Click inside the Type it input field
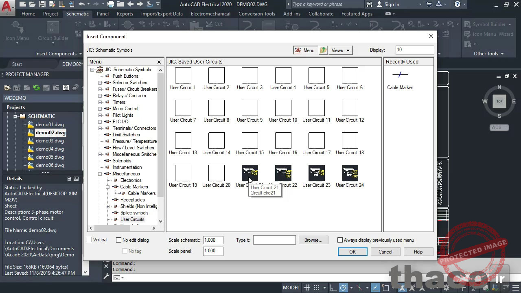Viewport: 521px width, 293px height. [274, 240]
